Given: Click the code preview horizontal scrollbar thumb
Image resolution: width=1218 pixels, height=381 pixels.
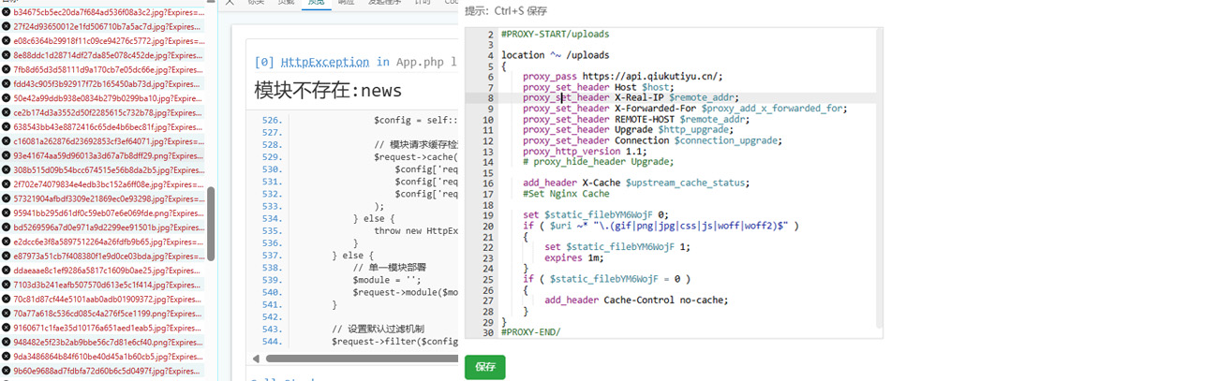Looking at the screenshot, I should point(361,358).
